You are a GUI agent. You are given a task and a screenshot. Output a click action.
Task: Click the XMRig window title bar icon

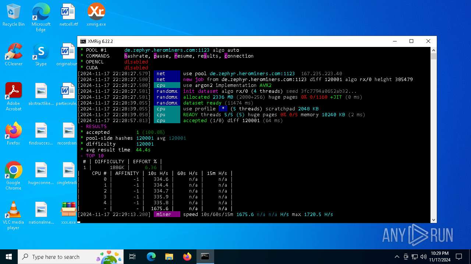pyautogui.click(x=83, y=41)
